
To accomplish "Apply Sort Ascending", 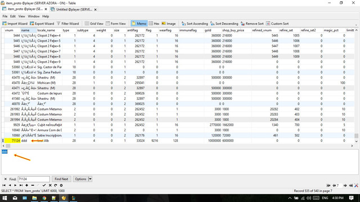I will point(195,24).
